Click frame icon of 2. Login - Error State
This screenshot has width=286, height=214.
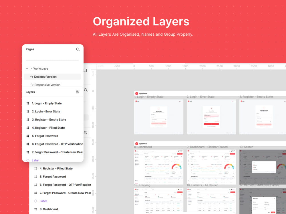coord(28,112)
